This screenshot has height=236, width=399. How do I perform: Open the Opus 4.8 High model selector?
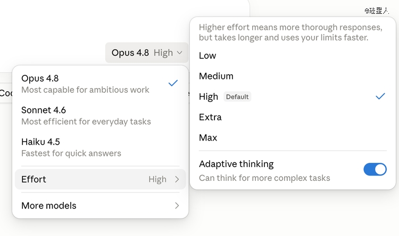point(147,53)
